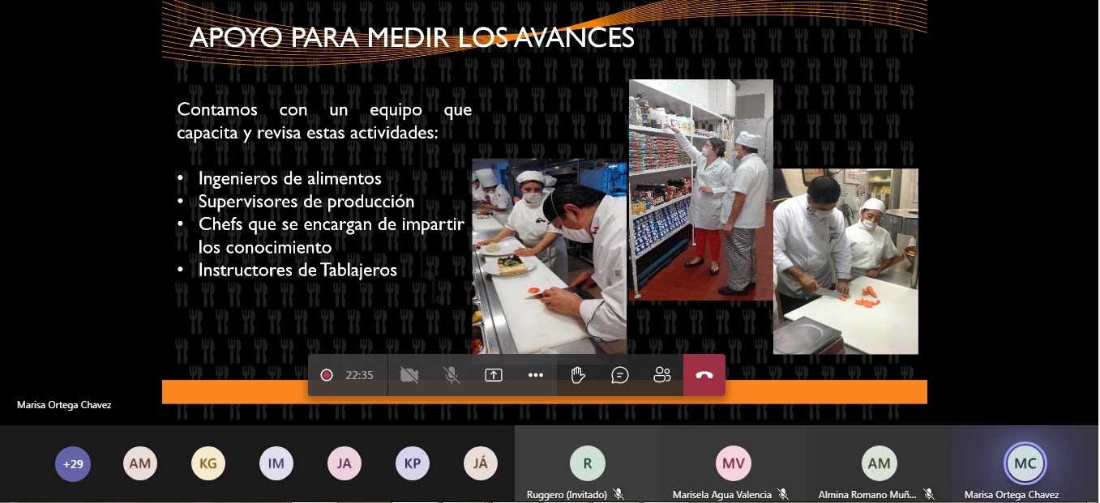Screen dimensions: 1100x503
Task: Select Almina Romano AM participant tile
Action: [880, 464]
